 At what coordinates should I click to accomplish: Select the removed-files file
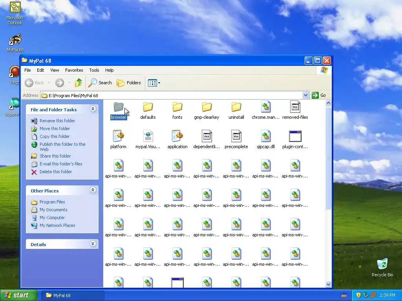[295, 111]
